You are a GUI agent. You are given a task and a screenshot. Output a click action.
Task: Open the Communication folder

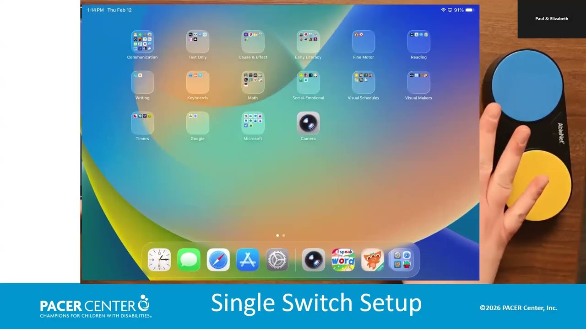pyautogui.click(x=142, y=42)
